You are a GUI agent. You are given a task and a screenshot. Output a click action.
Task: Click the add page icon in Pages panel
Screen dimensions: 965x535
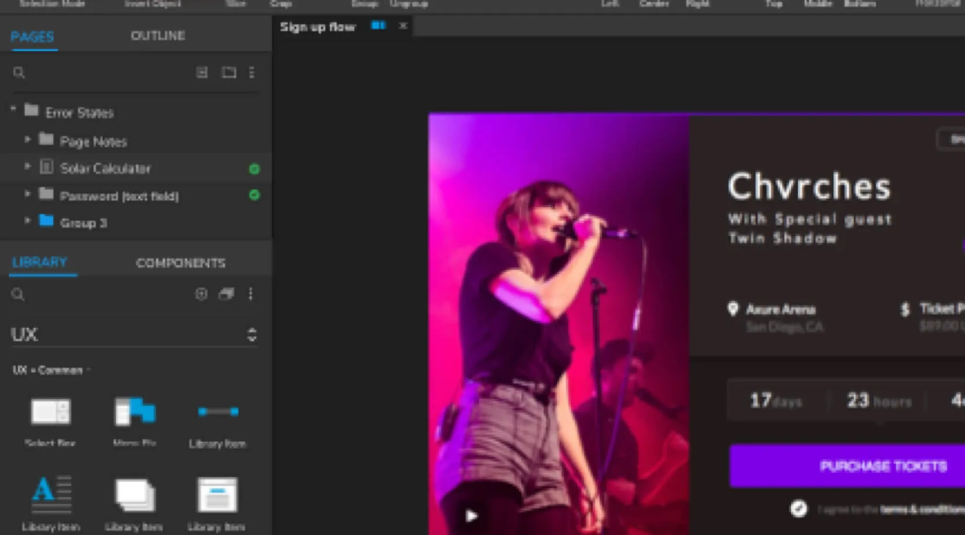(202, 73)
